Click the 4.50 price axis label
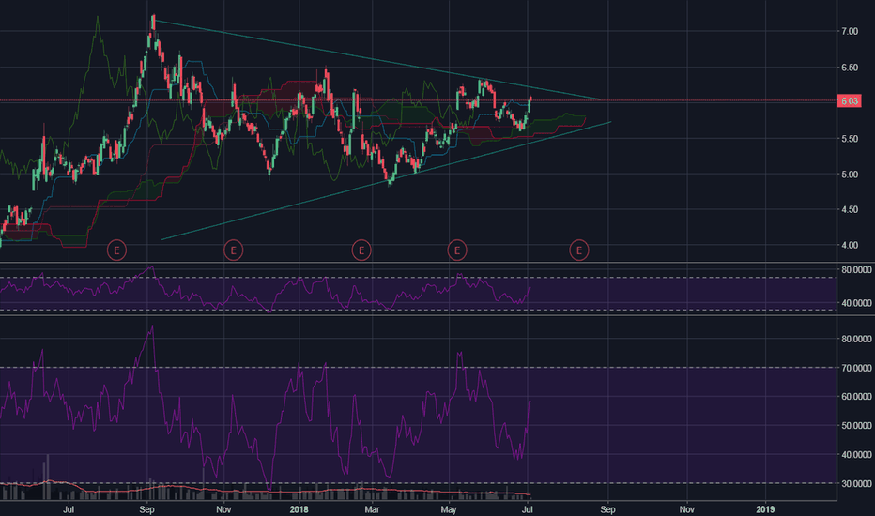875x516 pixels. (x=850, y=210)
